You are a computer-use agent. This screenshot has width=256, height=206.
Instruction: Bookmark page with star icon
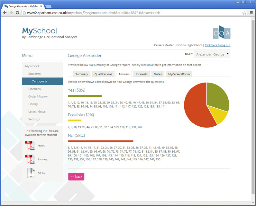click(244, 13)
